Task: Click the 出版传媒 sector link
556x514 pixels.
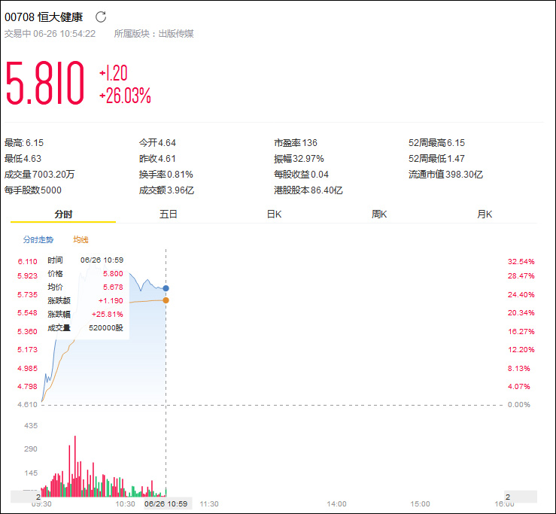Action: [x=176, y=34]
